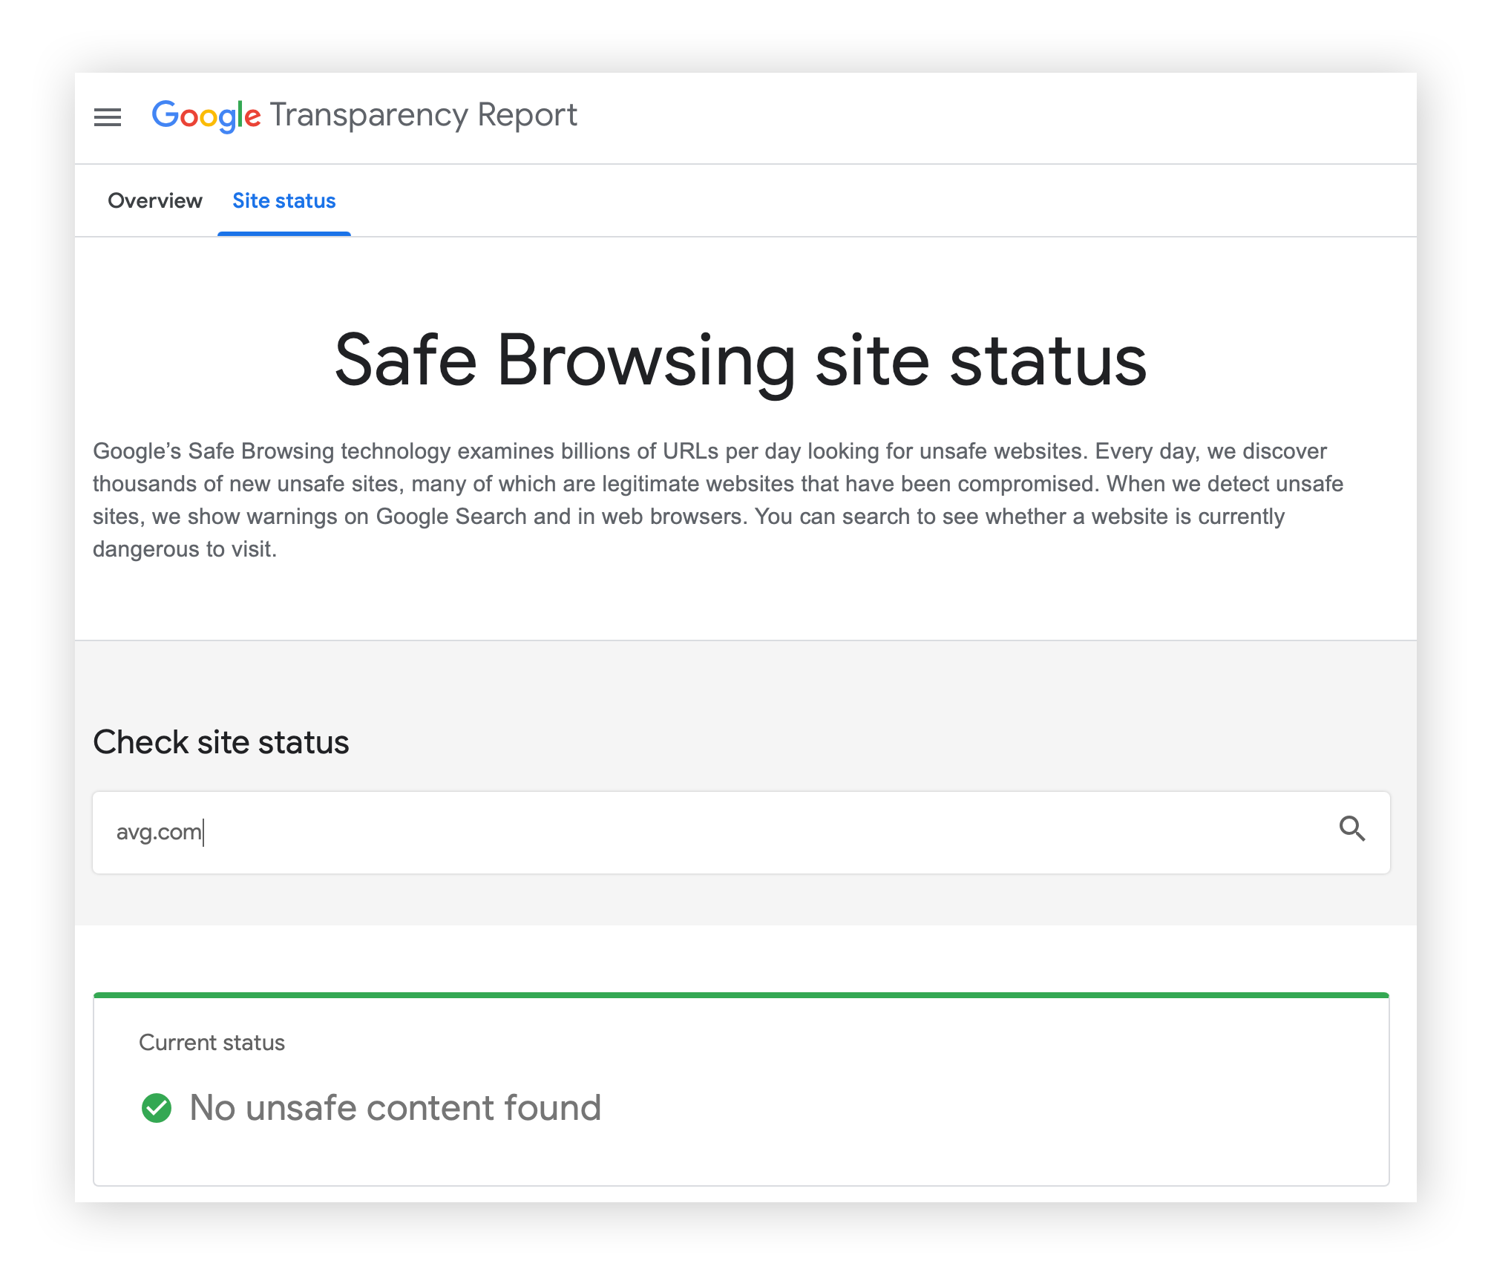Open the hamburger navigation menu
Screen dimensions: 1491x1275
point(108,117)
